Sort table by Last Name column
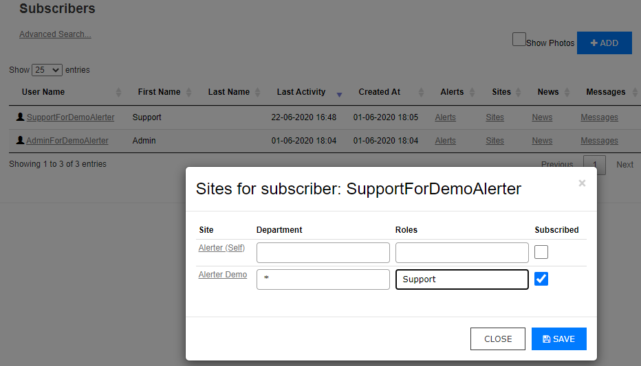The width and height of the screenshot is (641, 366). click(x=228, y=92)
